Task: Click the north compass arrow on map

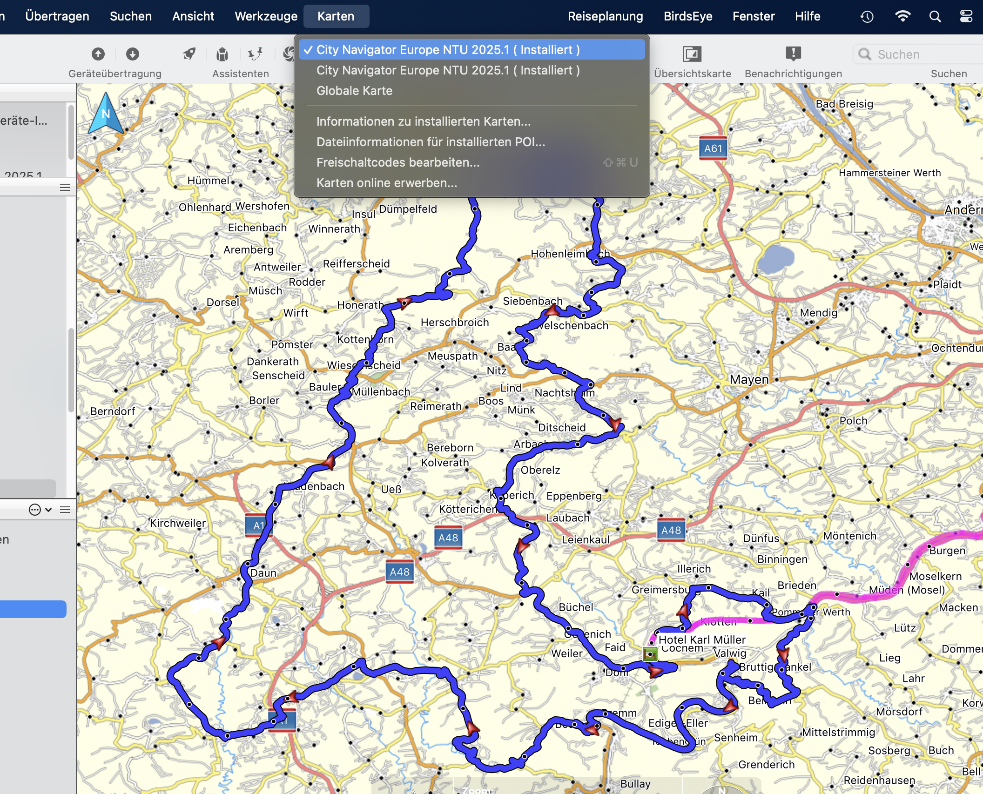Action: click(106, 114)
